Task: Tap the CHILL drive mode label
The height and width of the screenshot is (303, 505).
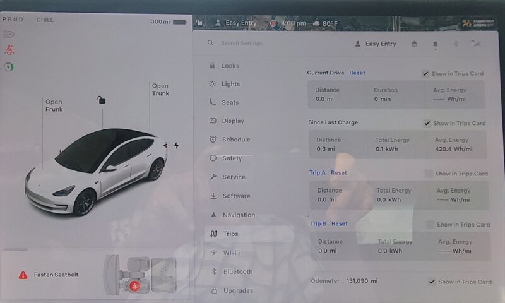Action: 45,20
